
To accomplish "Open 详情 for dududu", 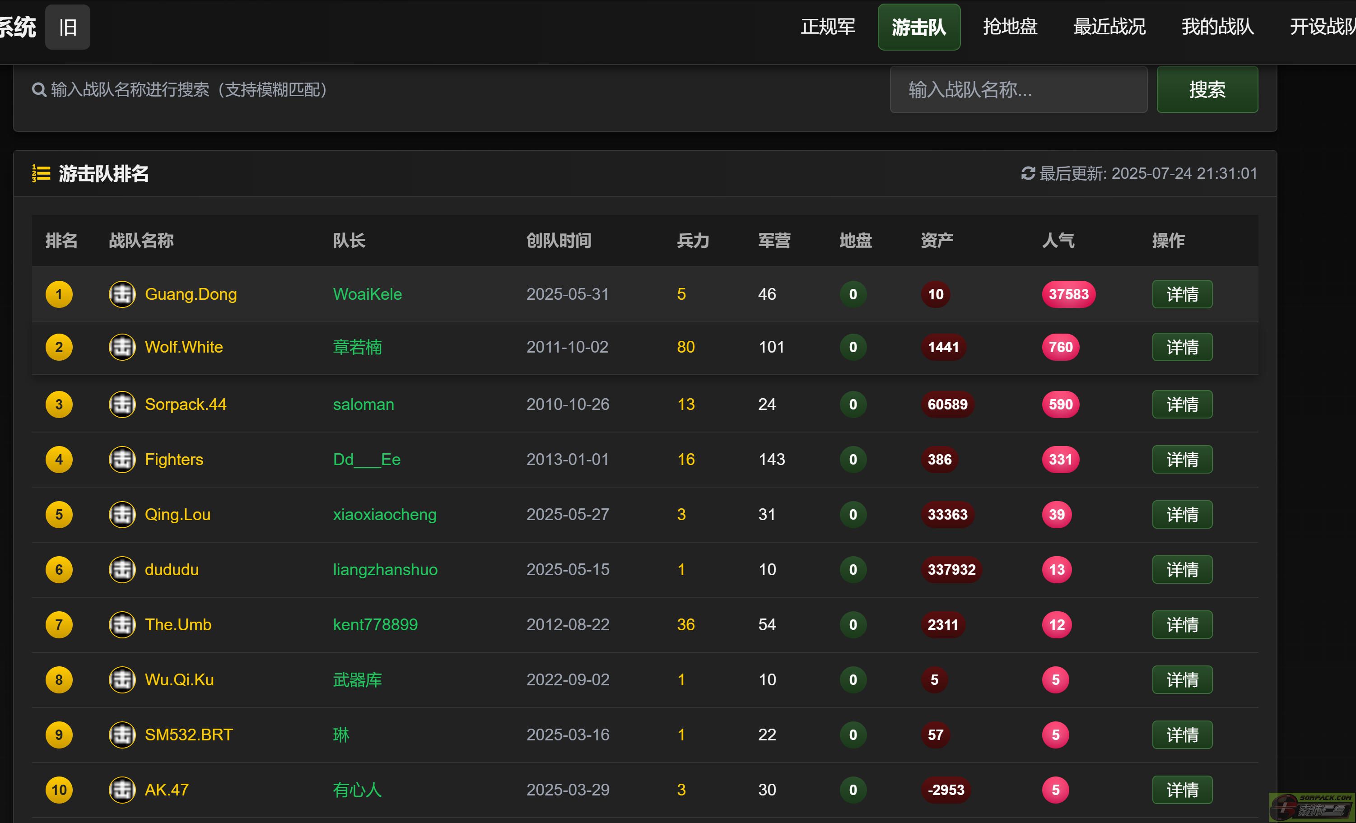I will tap(1182, 569).
